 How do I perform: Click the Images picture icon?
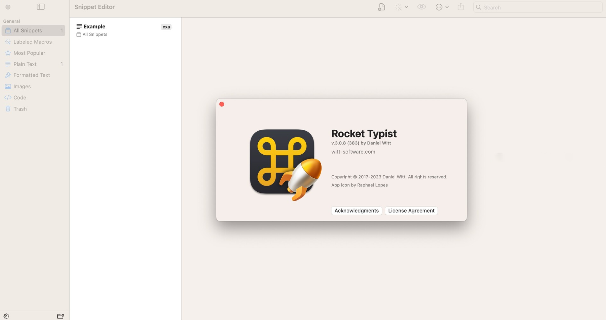pos(8,86)
